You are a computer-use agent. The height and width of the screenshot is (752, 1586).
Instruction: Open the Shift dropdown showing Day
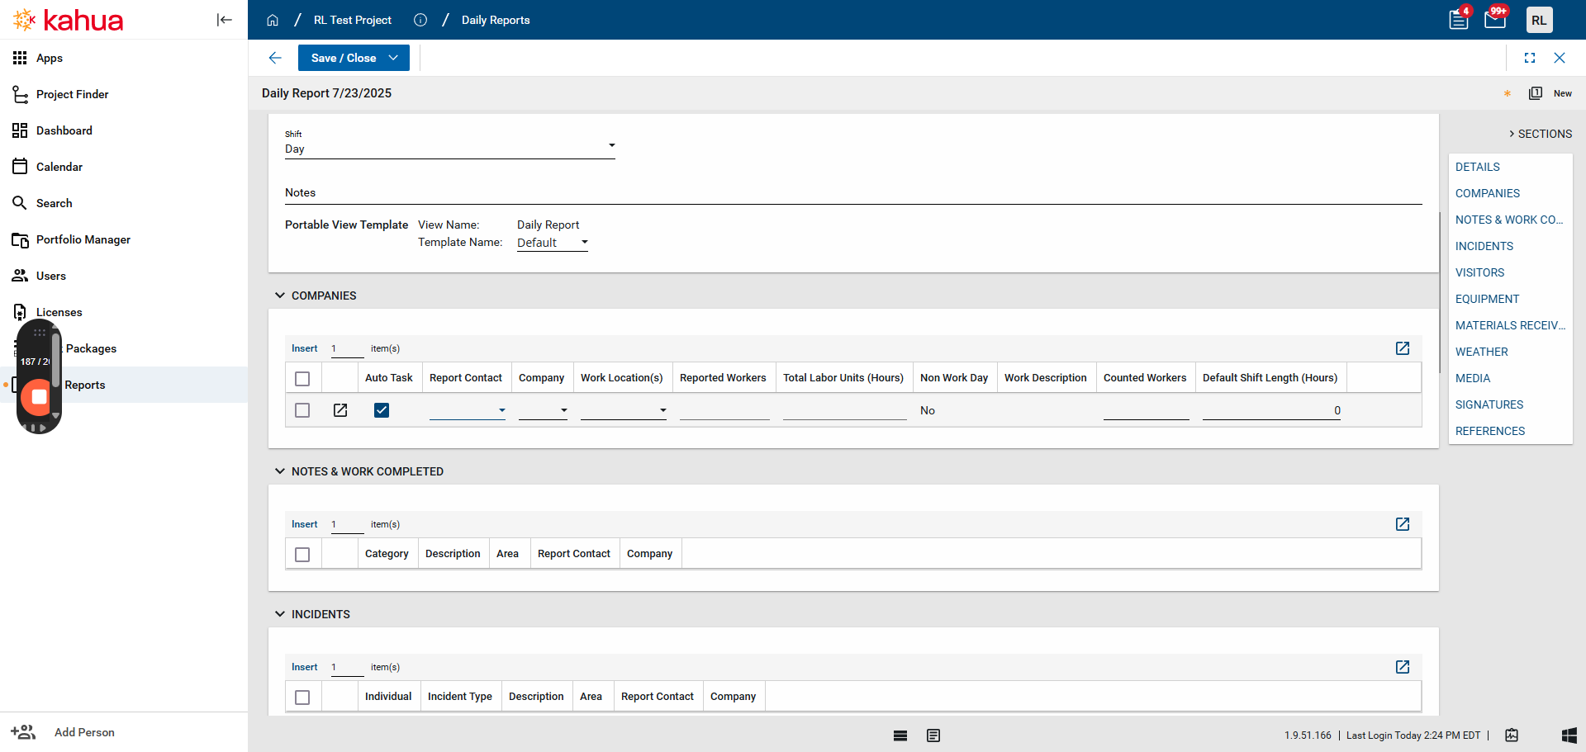pos(611,145)
